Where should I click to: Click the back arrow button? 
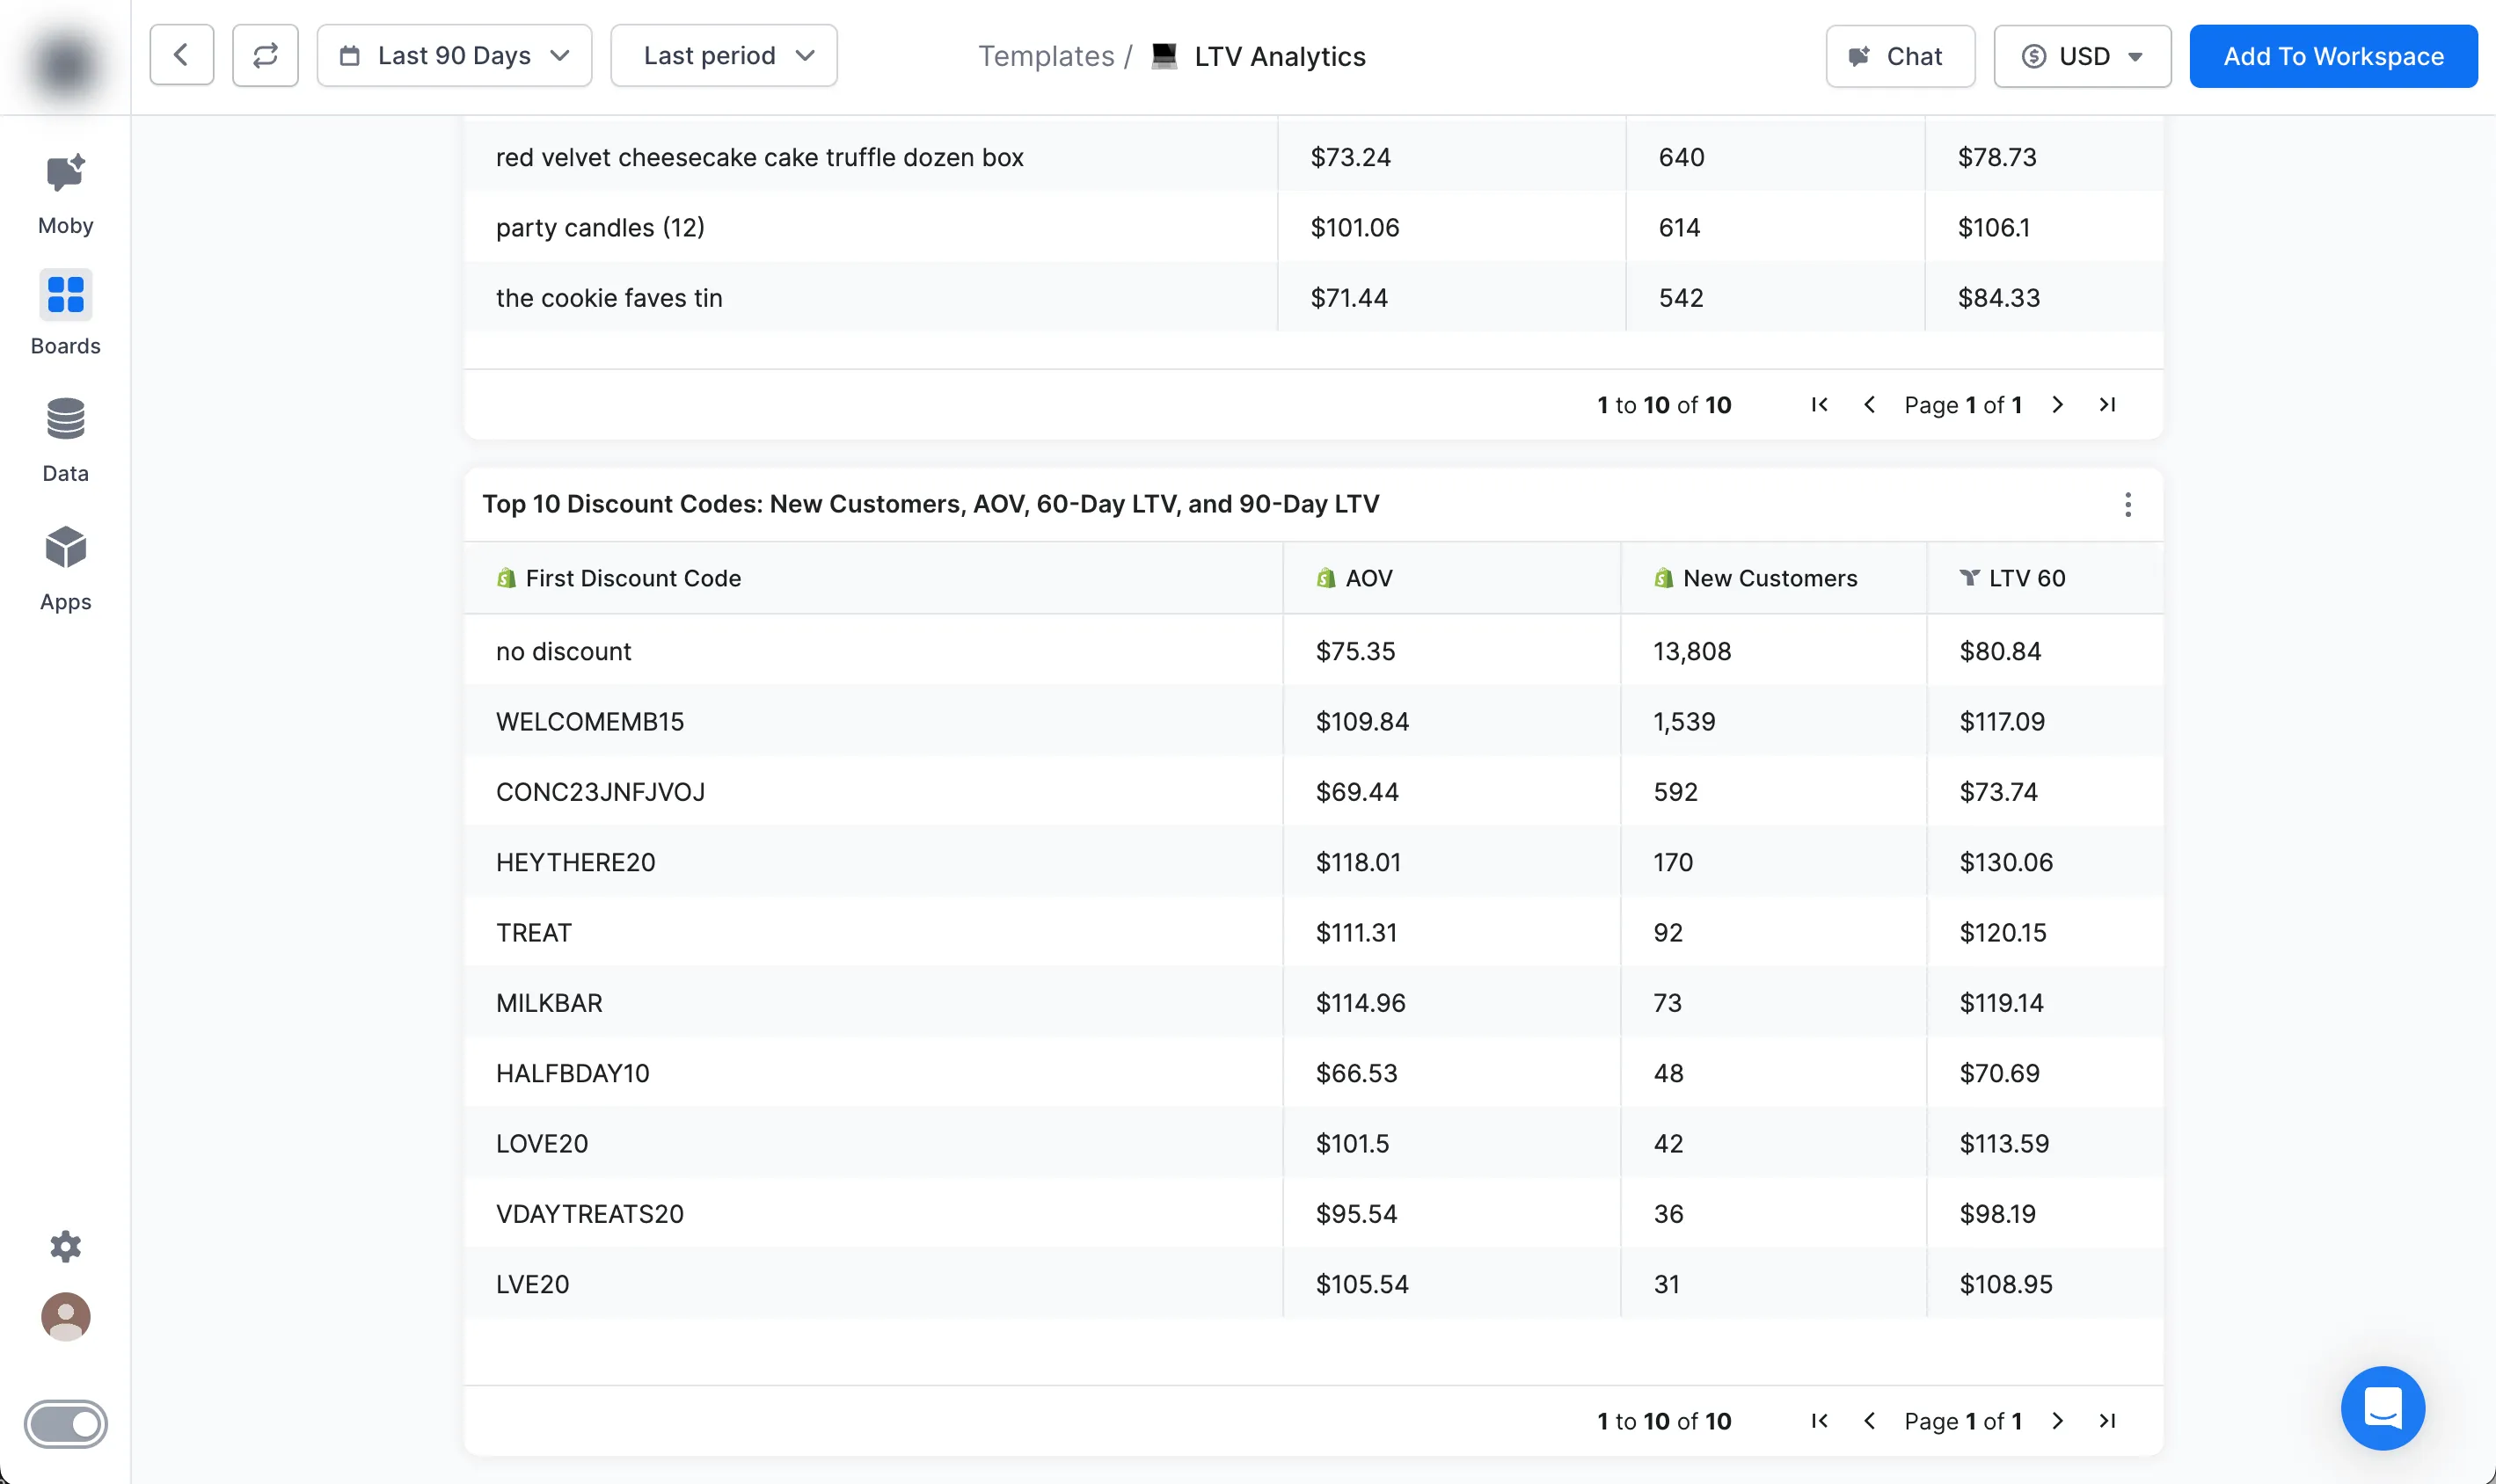click(x=181, y=56)
